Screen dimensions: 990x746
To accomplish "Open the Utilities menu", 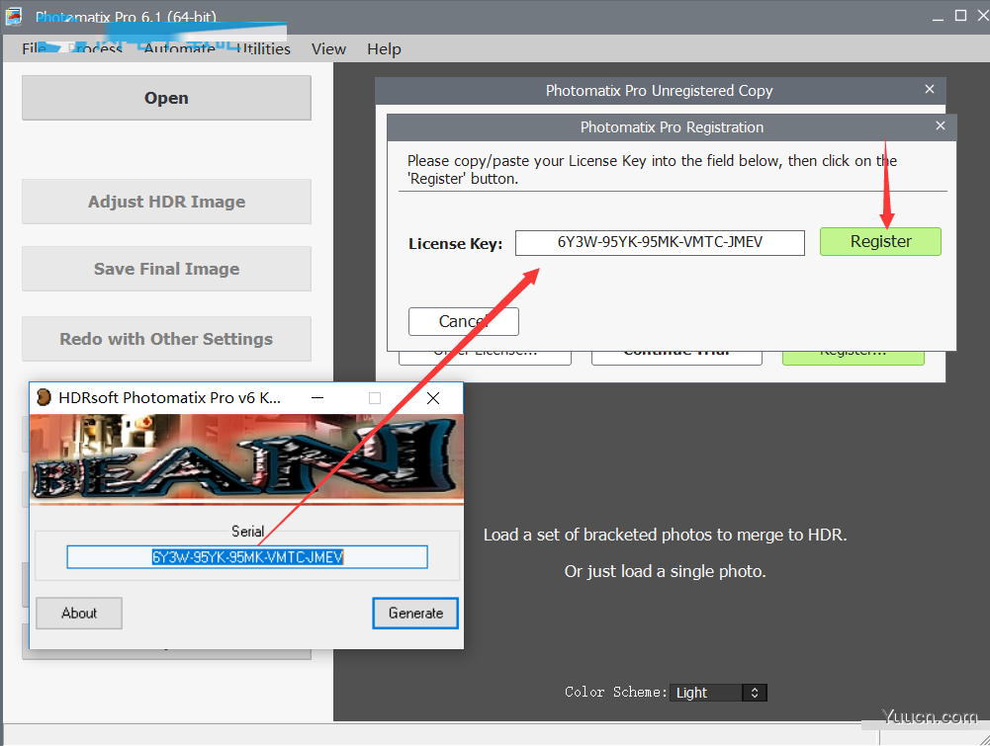I will [264, 48].
